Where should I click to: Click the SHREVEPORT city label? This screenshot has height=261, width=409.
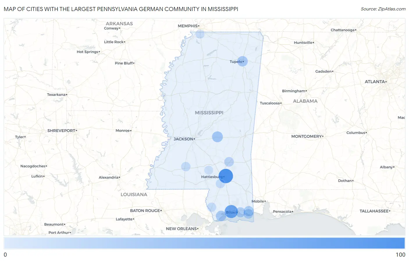[61, 131]
